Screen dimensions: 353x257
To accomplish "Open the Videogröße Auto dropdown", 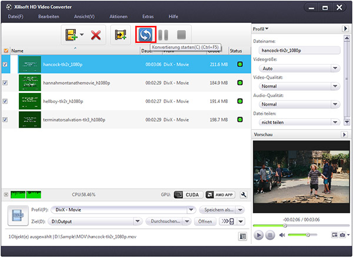I will pos(335,68).
